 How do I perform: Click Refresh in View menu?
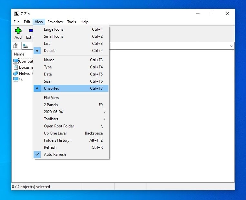click(x=71, y=147)
